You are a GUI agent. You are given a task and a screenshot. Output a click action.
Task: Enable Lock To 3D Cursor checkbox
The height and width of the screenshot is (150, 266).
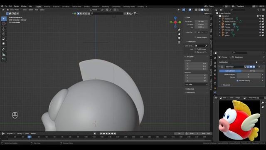pos(195,49)
